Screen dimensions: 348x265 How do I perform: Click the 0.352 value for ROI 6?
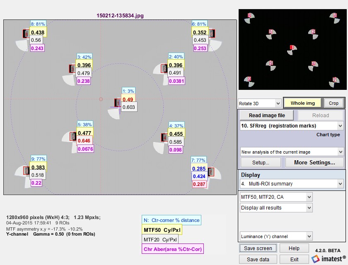[x=200, y=32]
